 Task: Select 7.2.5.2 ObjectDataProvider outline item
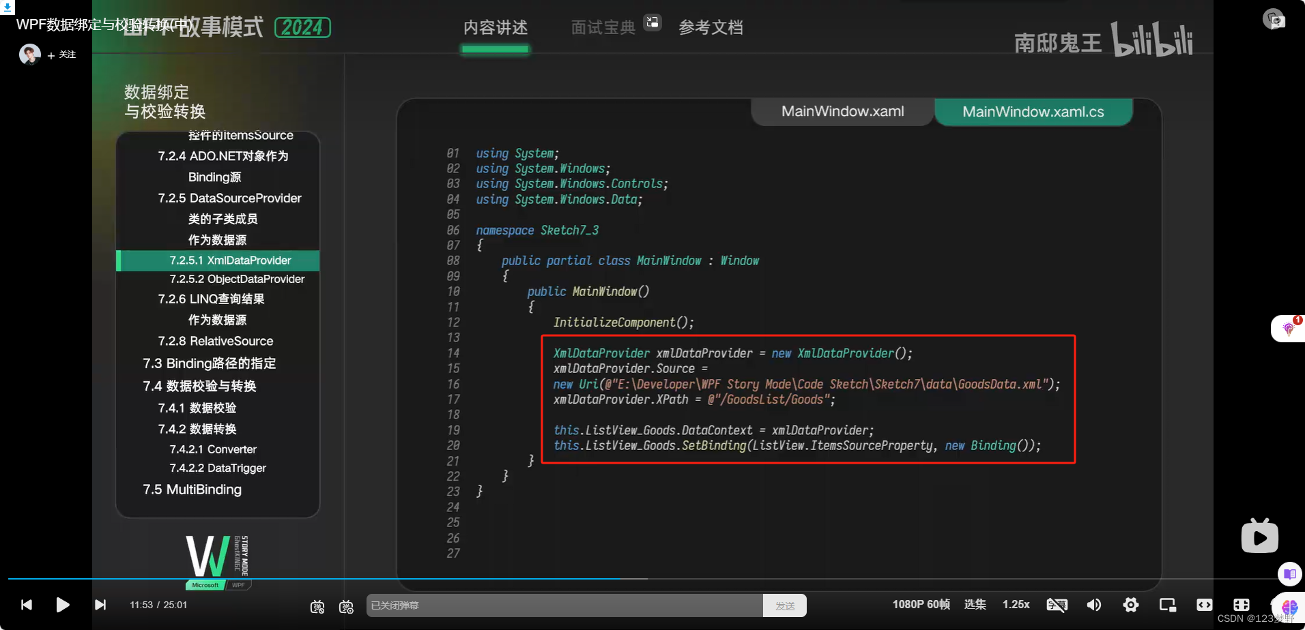(237, 280)
